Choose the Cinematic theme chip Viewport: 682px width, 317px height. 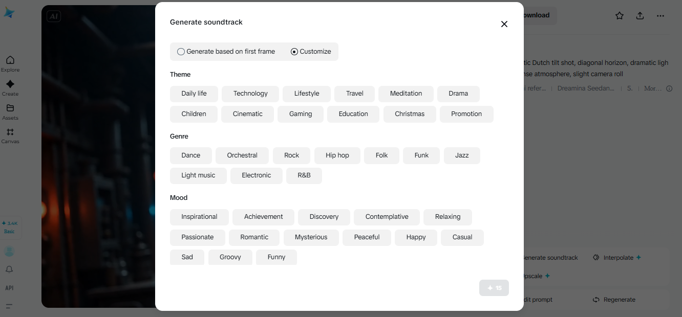coord(247,114)
